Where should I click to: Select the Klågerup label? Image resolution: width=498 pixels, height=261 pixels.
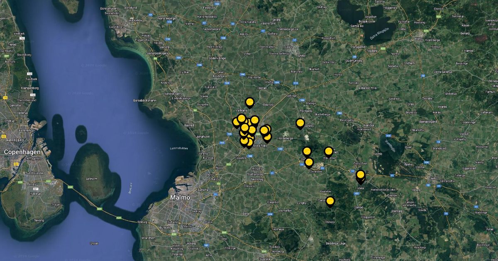click(273, 202)
